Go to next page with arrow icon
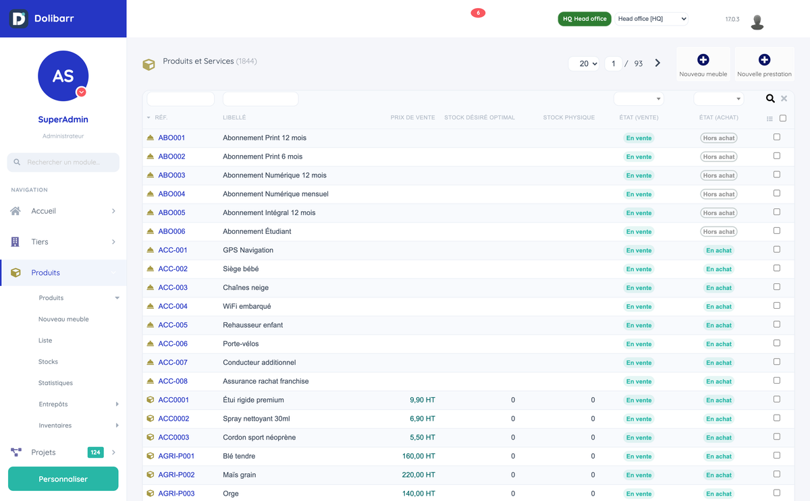The image size is (810, 501). (x=657, y=63)
